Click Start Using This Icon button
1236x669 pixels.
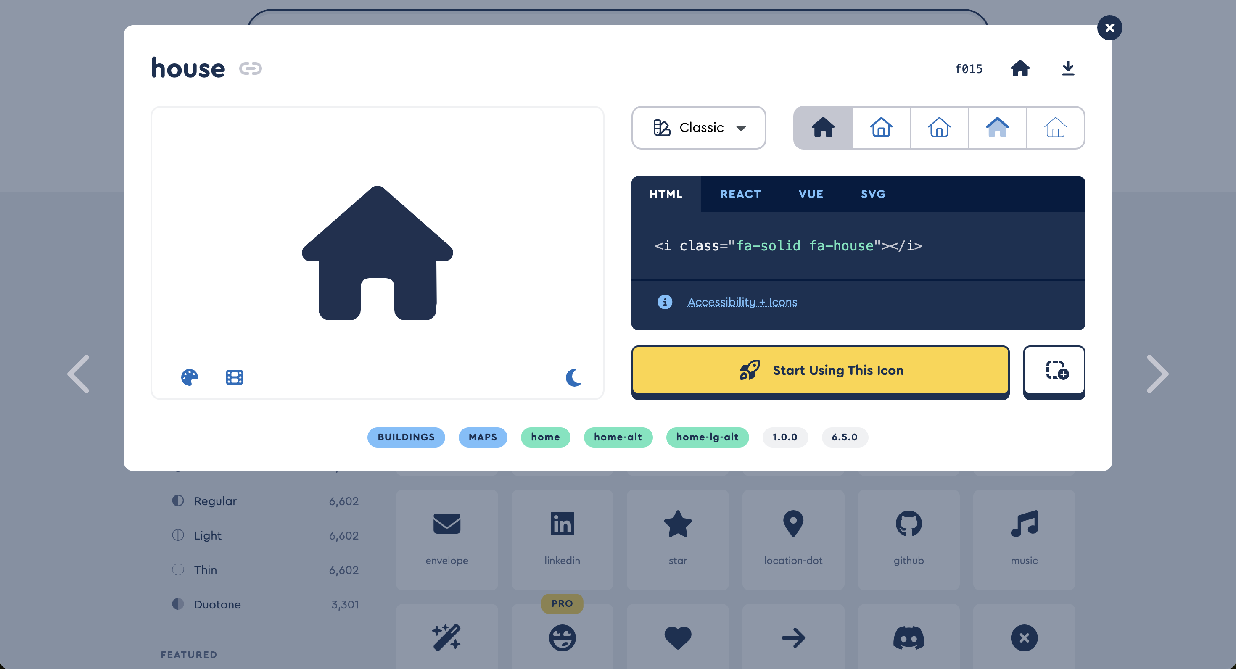pyautogui.click(x=820, y=371)
